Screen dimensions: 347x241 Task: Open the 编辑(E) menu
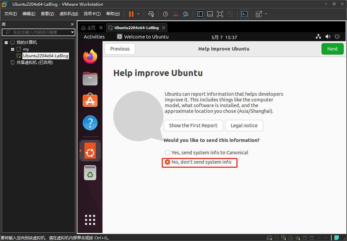[x=29, y=14]
